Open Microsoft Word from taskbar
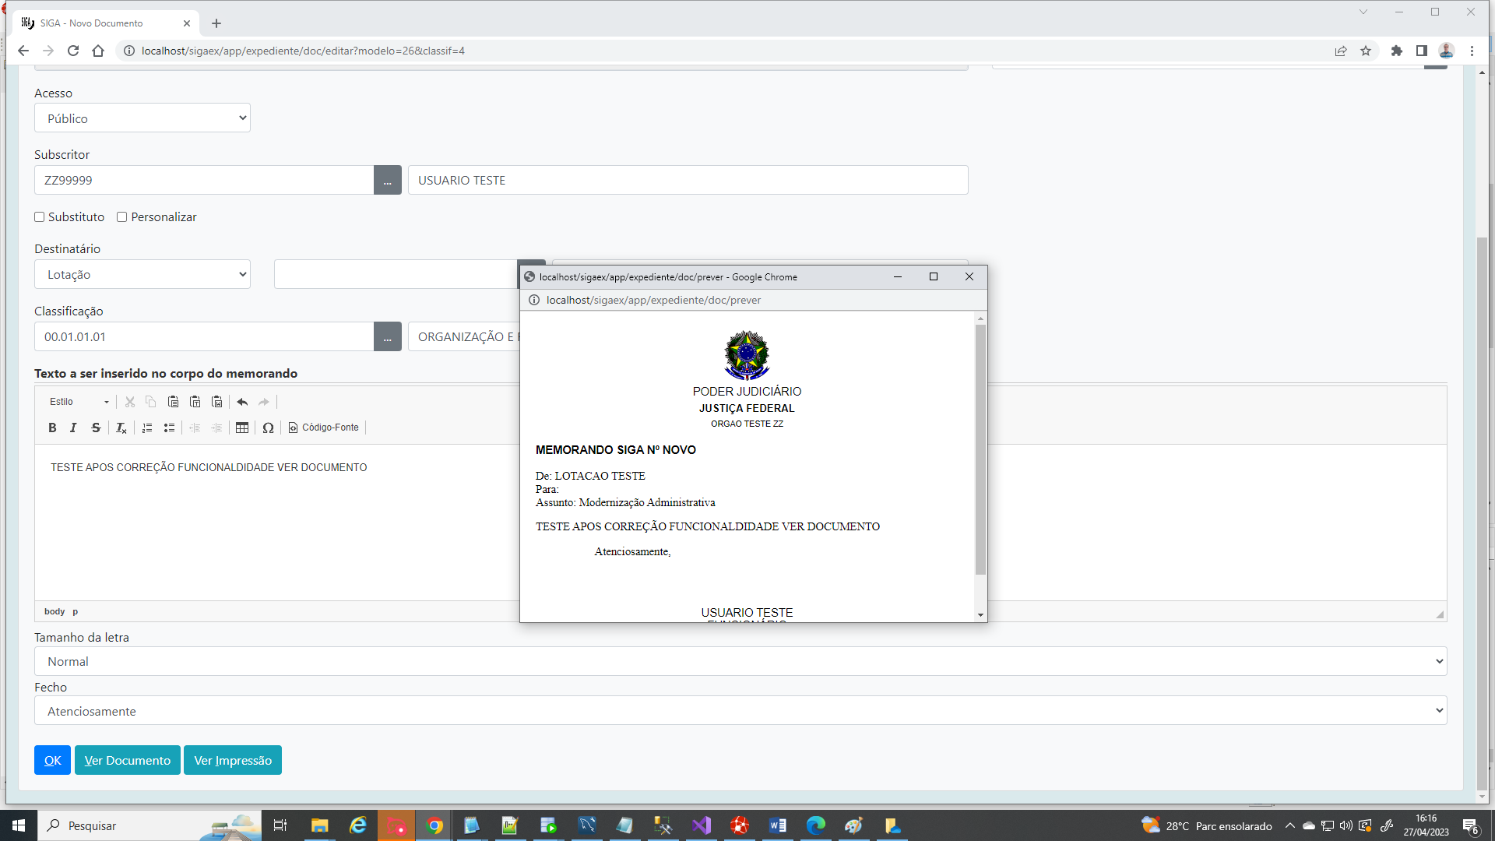This screenshot has height=841, width=1495. [x=778, y=825]
